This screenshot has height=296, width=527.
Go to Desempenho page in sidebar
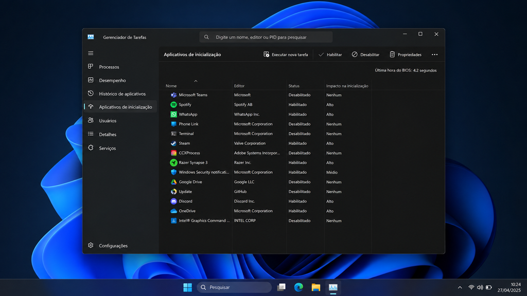(x=120, y=80)
